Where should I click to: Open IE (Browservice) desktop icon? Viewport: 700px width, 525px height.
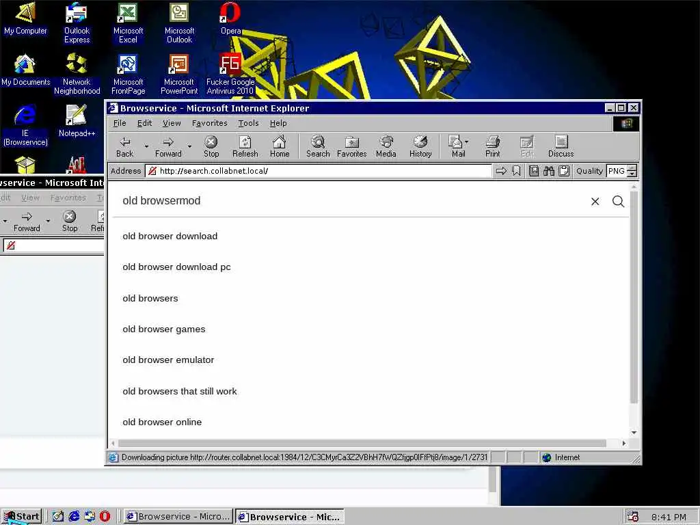(25, 126)
